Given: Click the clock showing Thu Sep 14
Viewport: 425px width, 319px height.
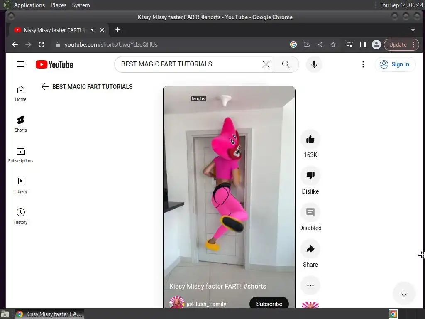Looking at the screenshot, I should pos(401,5).
